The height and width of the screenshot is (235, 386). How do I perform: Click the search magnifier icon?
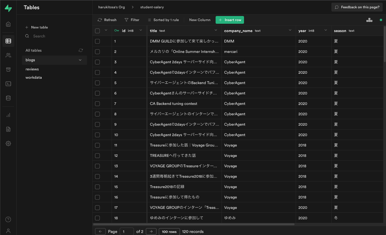[x=27, y=36]
